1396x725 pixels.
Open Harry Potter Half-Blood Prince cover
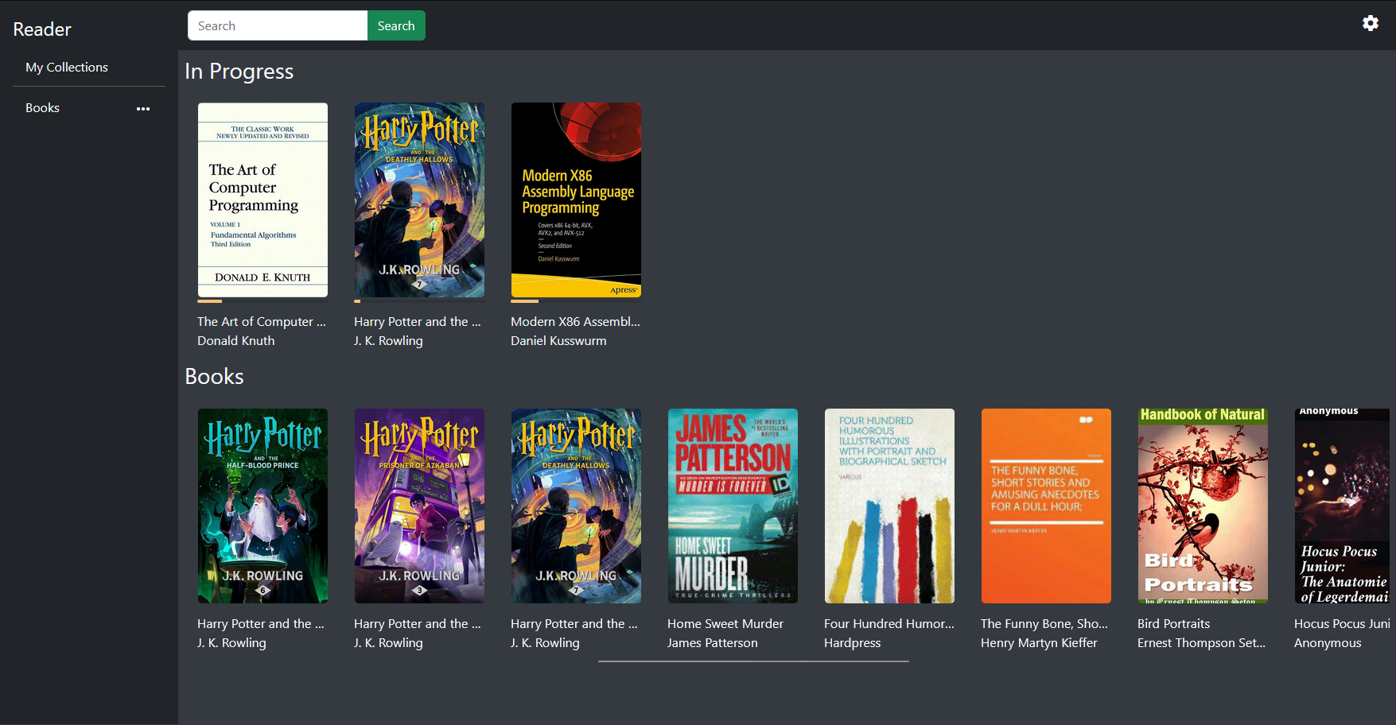(x=262, y=506)
